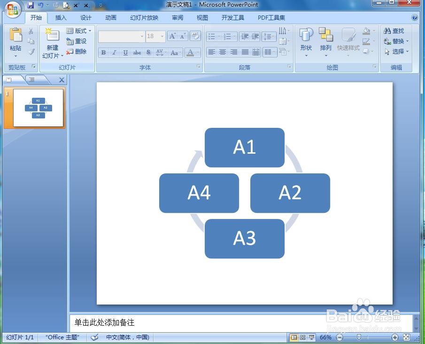Open the 段落 group dialog launcher

289,66
